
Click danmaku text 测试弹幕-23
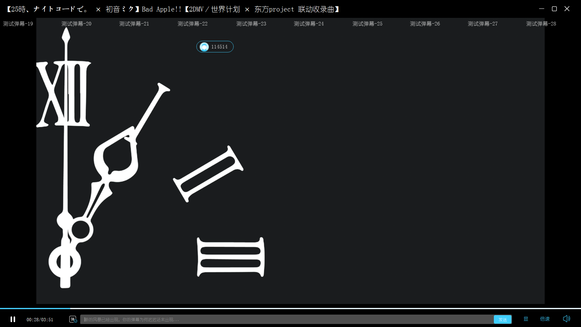coord(251,24)
